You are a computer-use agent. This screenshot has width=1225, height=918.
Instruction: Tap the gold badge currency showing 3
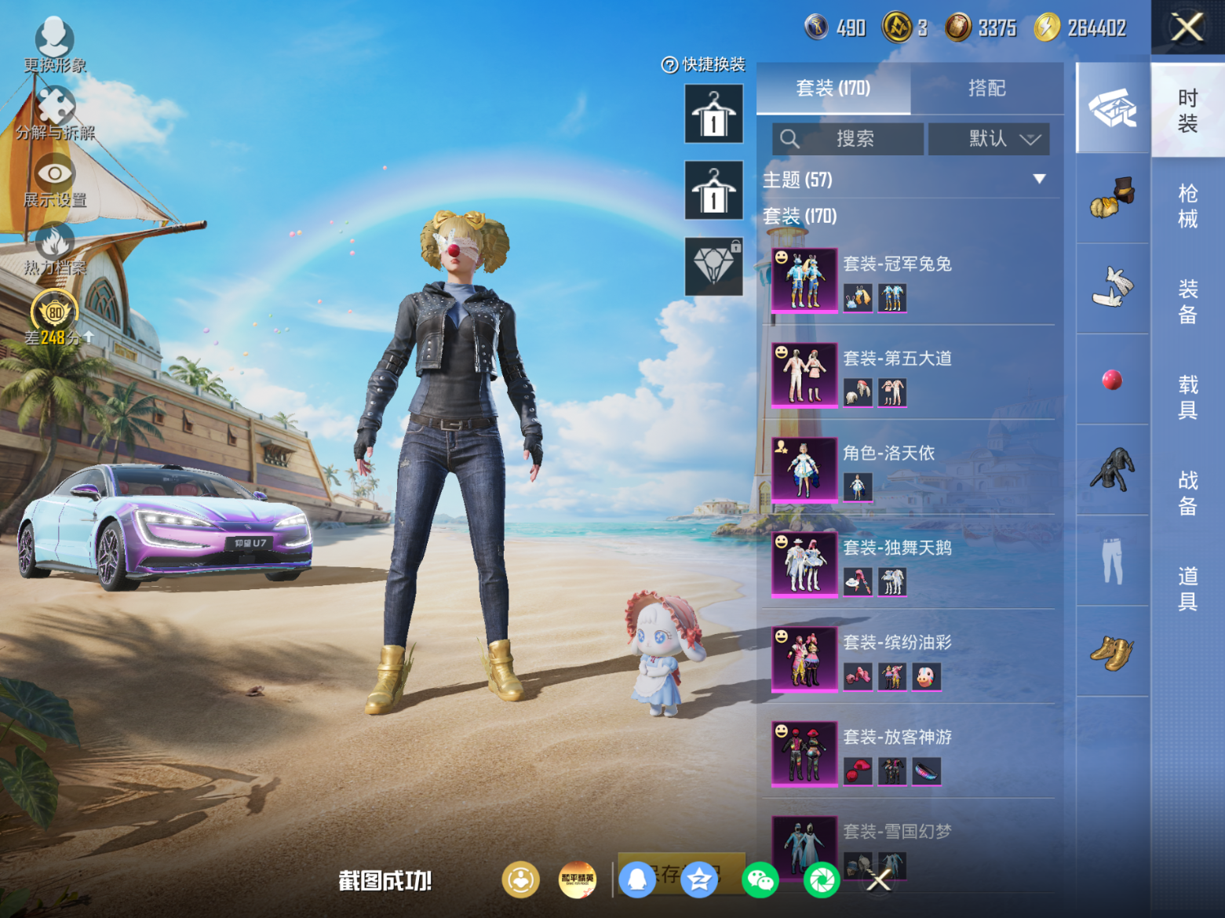point(896,27)
